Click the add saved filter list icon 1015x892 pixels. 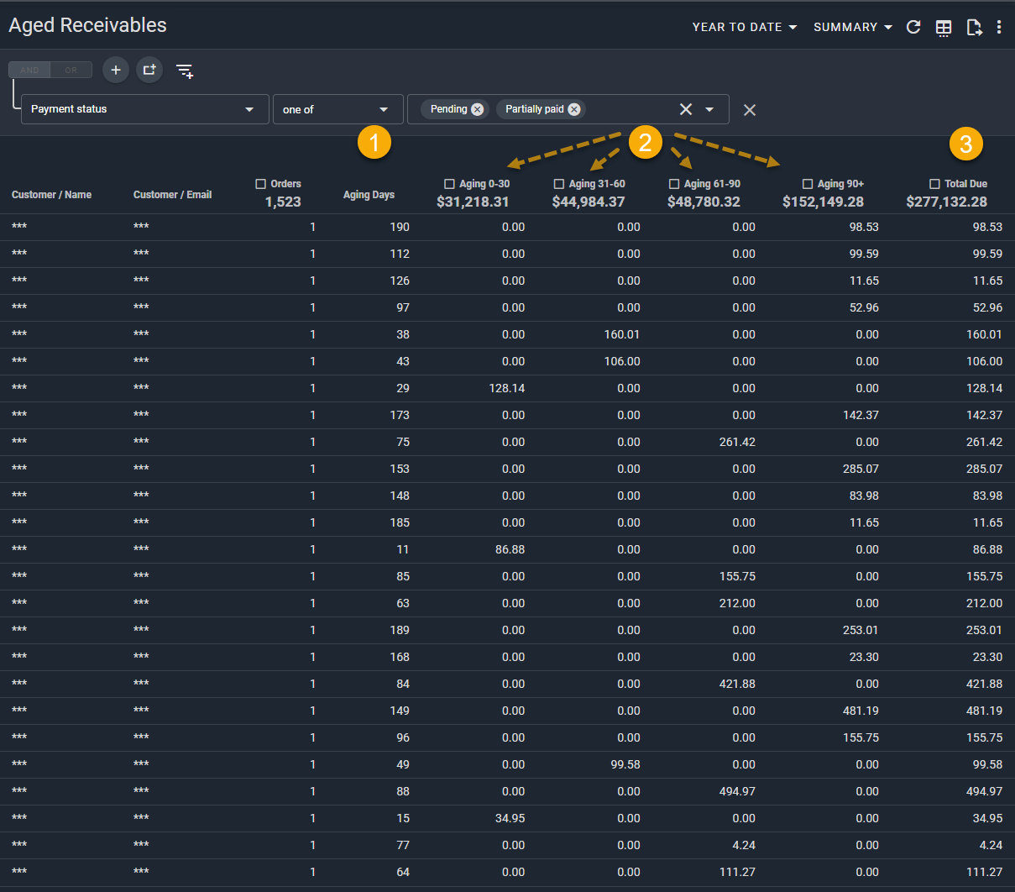coord(185,71)
